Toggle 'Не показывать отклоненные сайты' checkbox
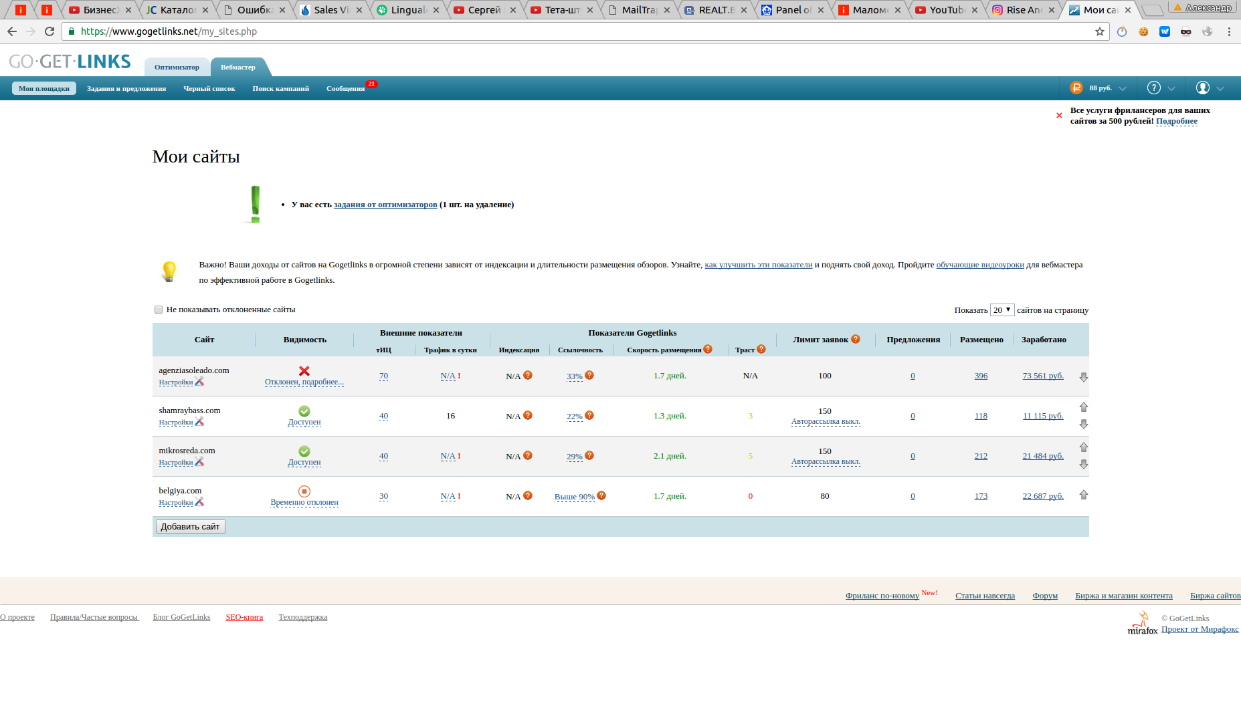The image size is (1241, 706). pos(159,310)
